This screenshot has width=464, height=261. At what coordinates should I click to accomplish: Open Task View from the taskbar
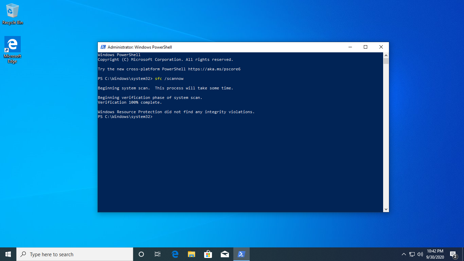pyautogui.click(x=158, y=254)
